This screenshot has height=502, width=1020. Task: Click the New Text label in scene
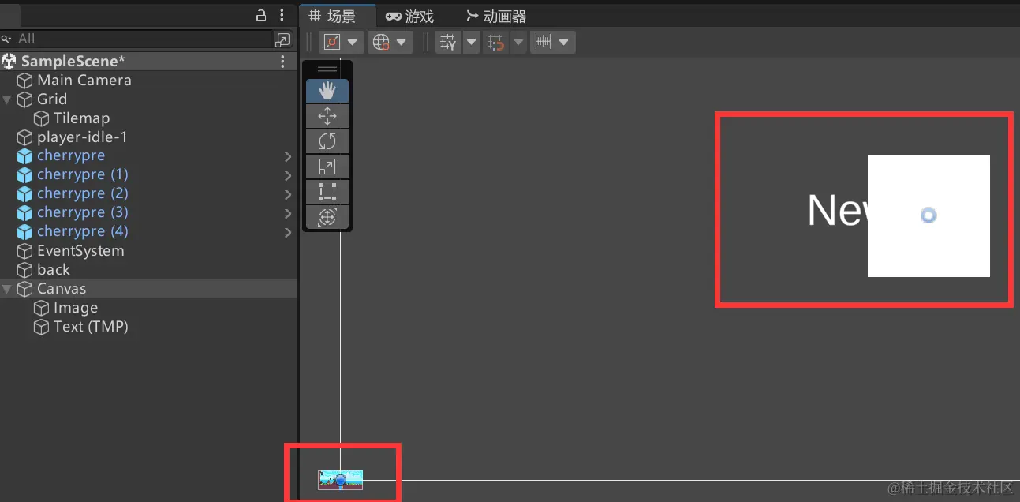point(837,210)
